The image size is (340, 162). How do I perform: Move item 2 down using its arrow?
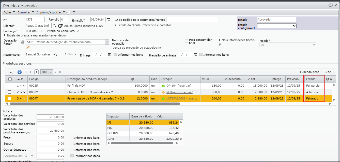click(24, 92)
